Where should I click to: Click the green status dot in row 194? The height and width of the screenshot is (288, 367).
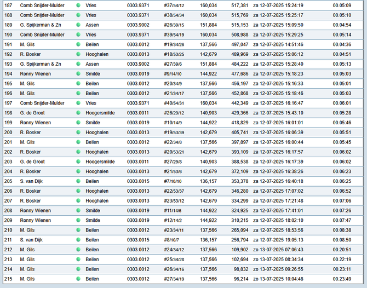(78, 74)
